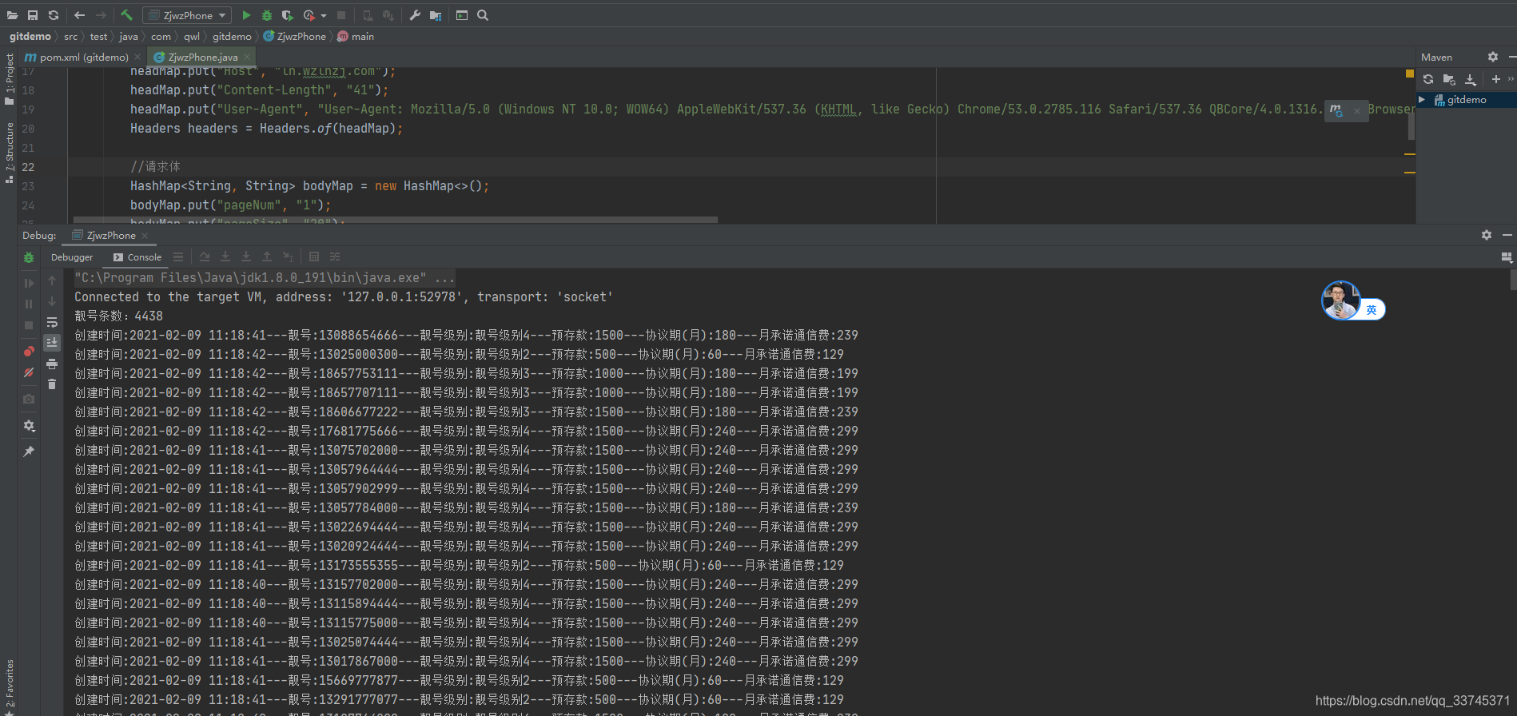
Task: Stop the process with toolbar stop square
Action: (x=341, y=15)
